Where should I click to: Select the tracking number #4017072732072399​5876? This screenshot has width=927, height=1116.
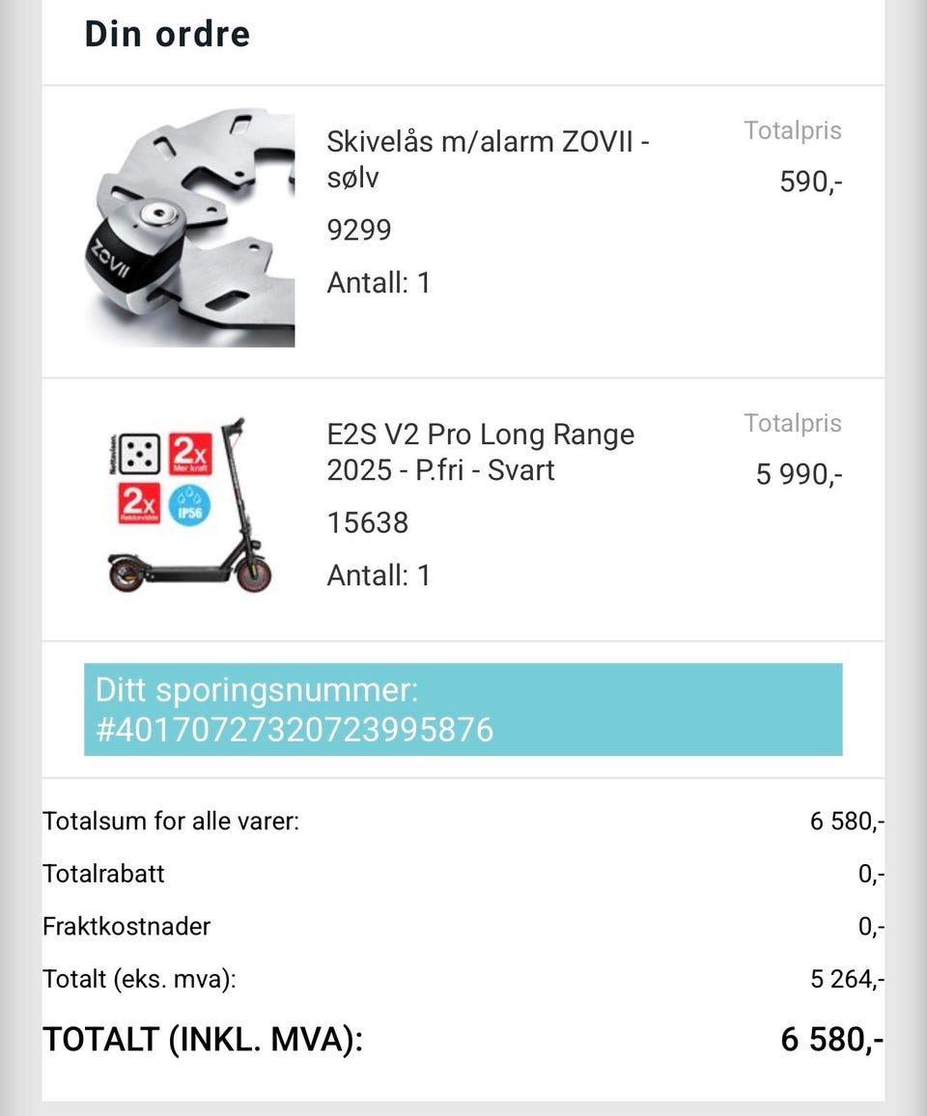[295, 730]
